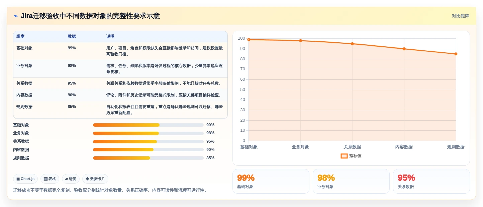Select the 进度 tag chip
This screenshot has width=483, height=207.
(x=71, y=179)
